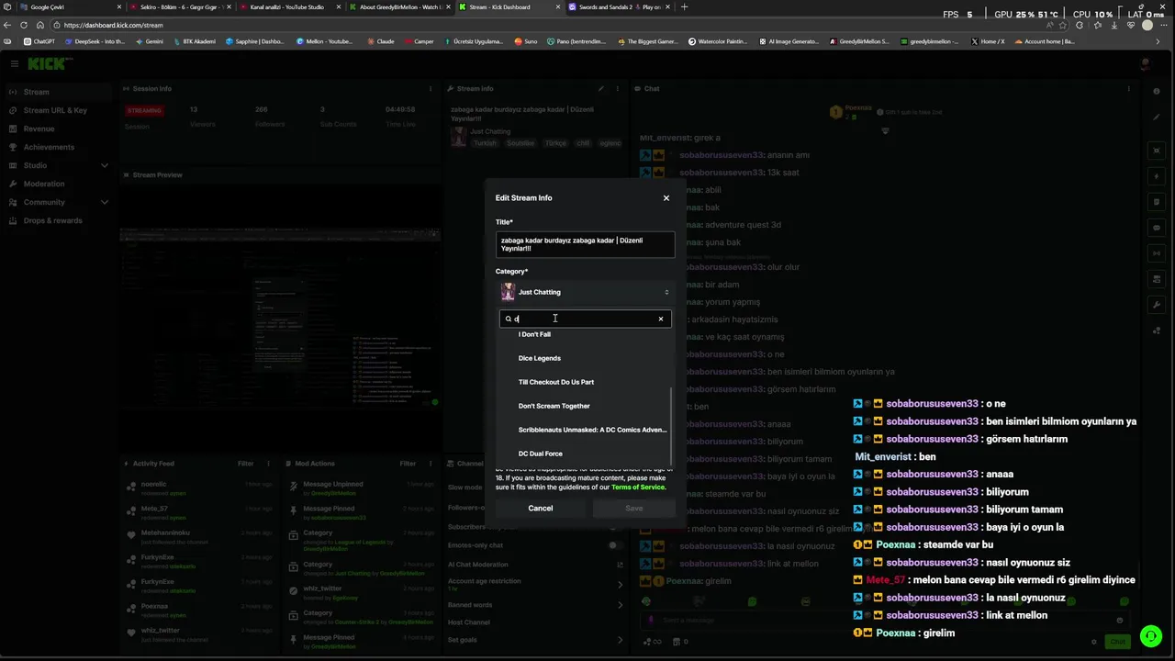Click the edit pencil in Stream Info panel
This screenshot has height=661, width=1175.
pyautogui.click(x=601, y=89)
